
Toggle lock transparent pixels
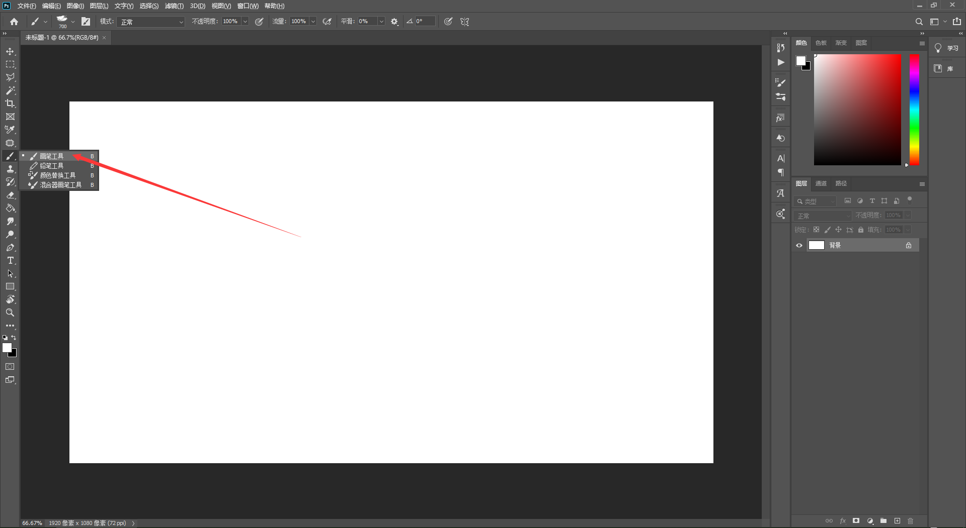pos(816,230)
